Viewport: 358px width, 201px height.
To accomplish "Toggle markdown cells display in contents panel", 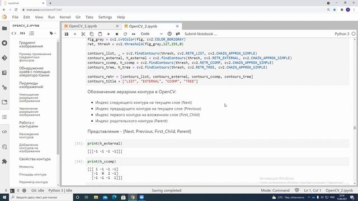I will [x=22, y=33].
